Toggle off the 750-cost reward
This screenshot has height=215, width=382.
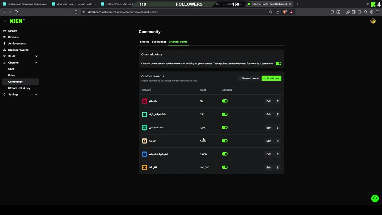pos(225,114)
